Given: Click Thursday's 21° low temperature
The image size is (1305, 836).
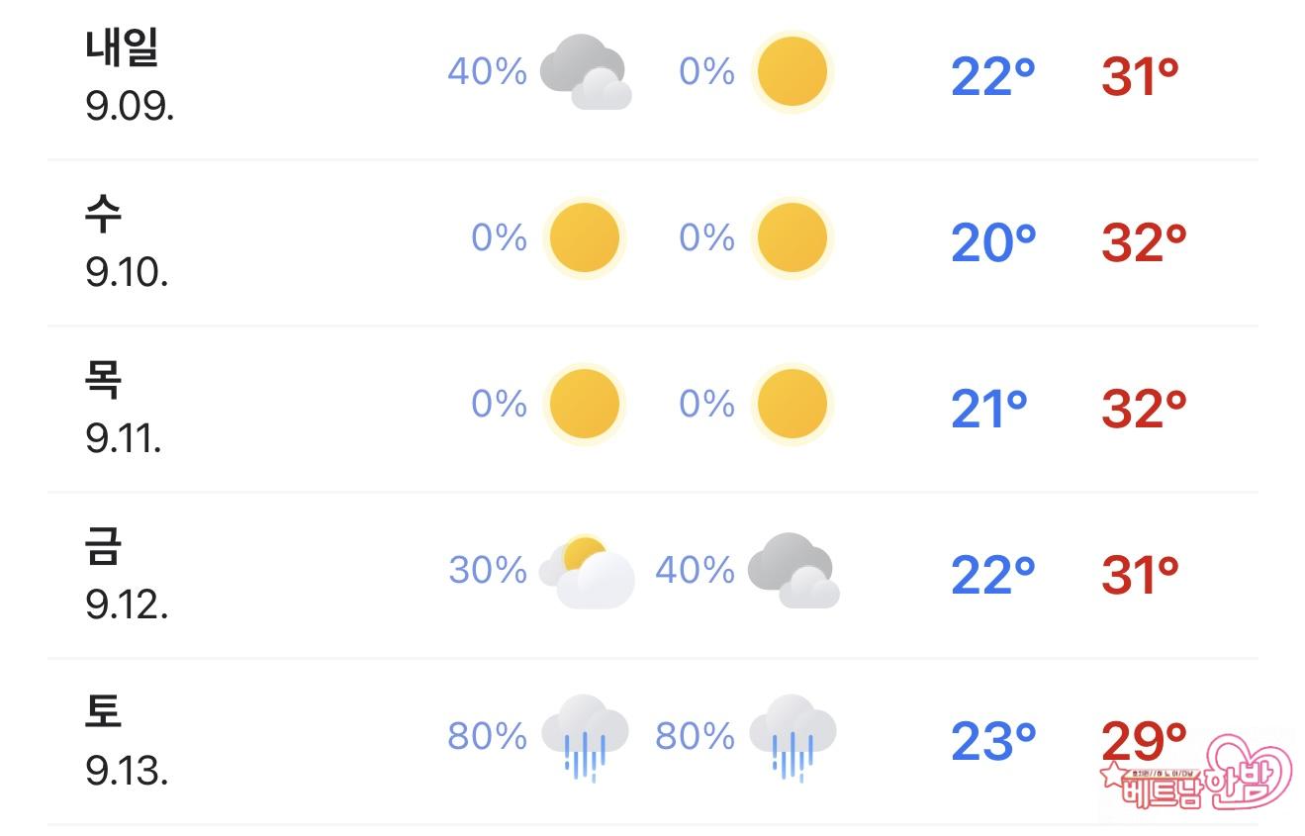Looking at the screenshot, I should pyautogui.click(x=989, y=409).
